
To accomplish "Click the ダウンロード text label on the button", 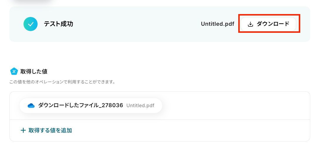I will 273,24.
